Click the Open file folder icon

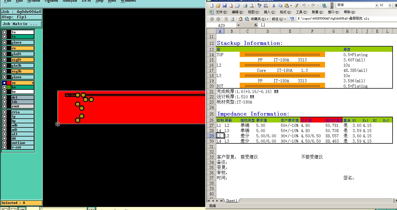(218, 6)
